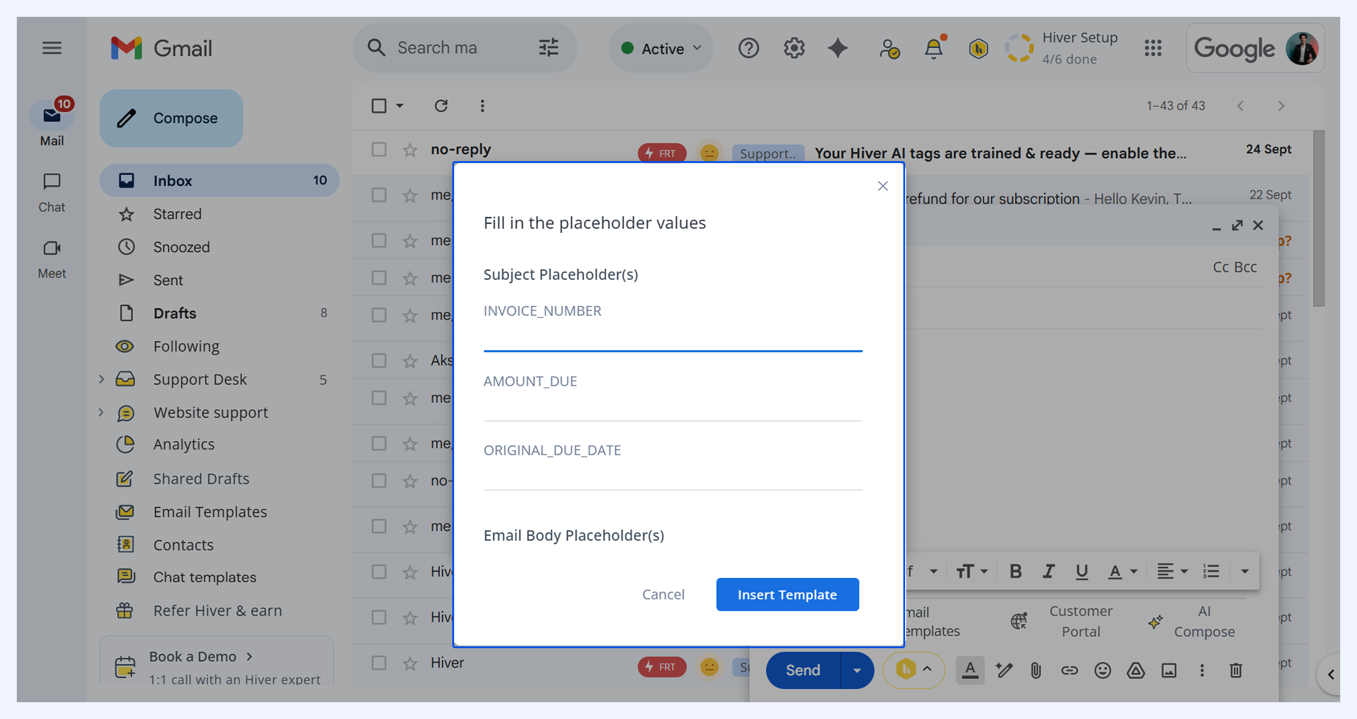Open the inbox more options menu
This screenshot has height=719, width=1357.
click(482, 106)
